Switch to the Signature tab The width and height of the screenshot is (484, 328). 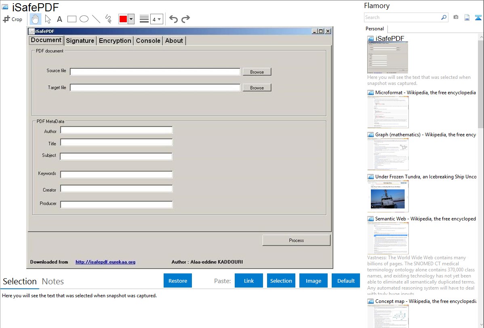click(80, 40)
